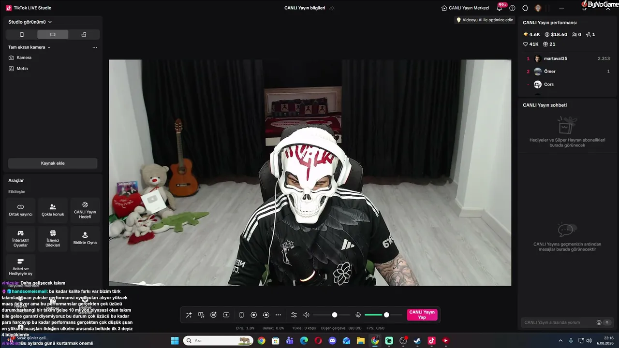
Task: Select Ömer in the leaderboard
Action: click(x=568, y=72)
